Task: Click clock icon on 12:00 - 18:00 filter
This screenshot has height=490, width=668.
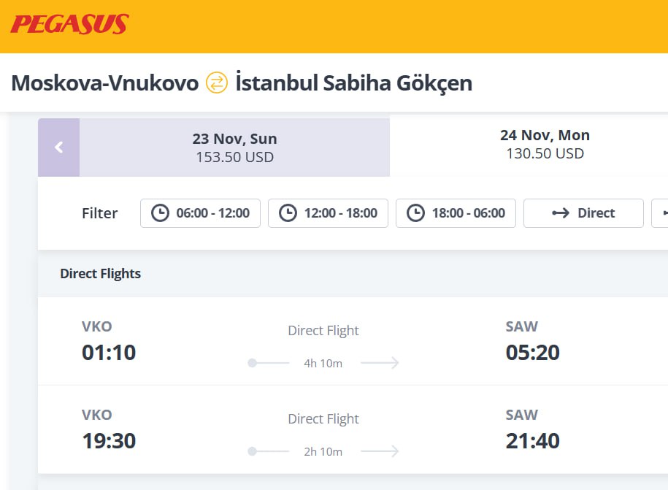Action: (288, 213)
